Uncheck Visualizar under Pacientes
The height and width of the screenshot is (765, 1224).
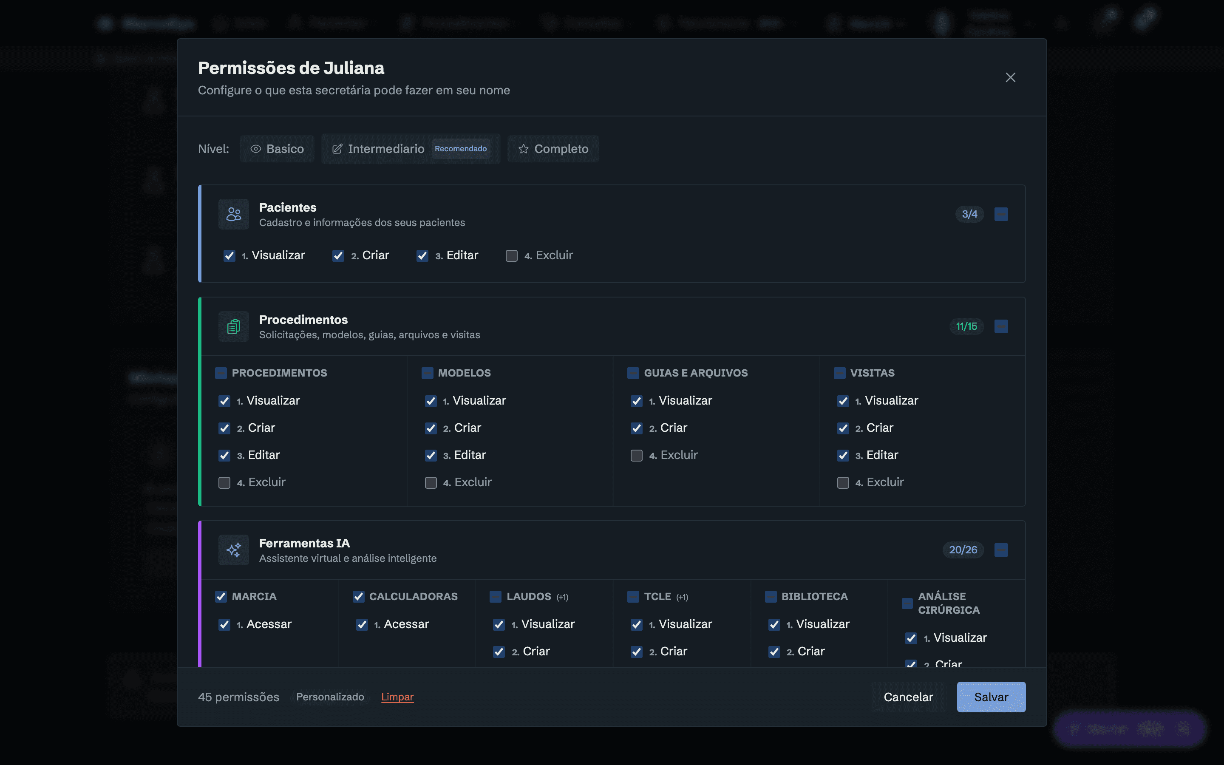[229, 255]
